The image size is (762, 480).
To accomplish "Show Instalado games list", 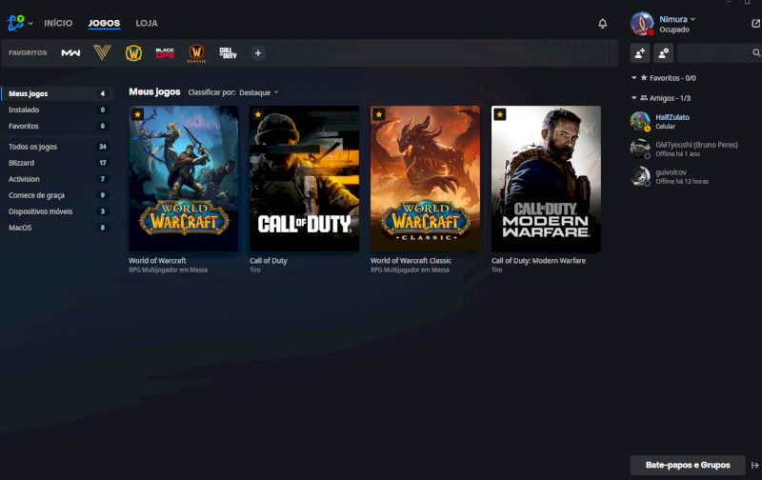I will (x=57, y=110).
